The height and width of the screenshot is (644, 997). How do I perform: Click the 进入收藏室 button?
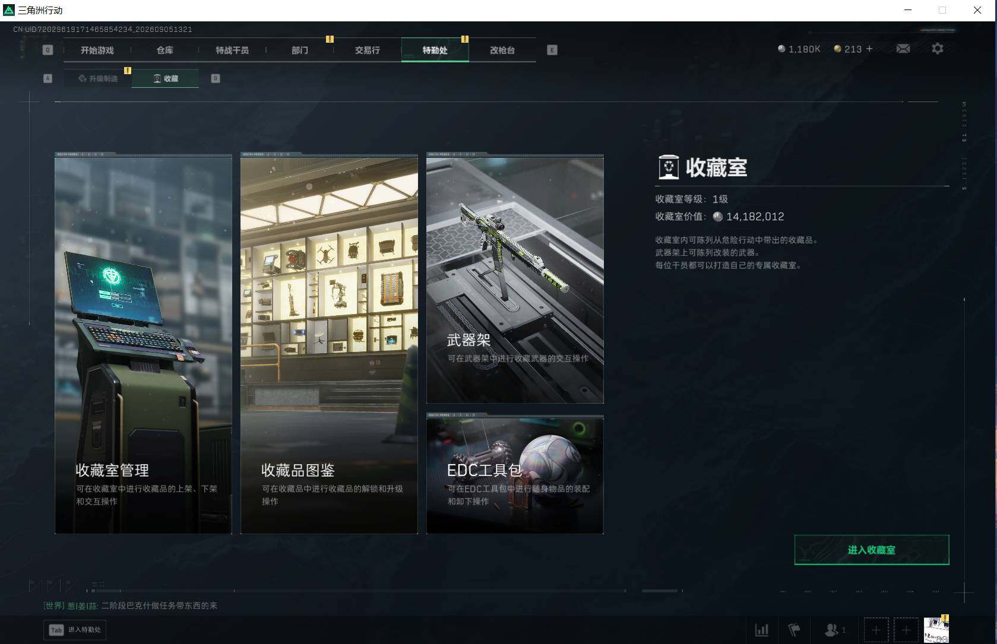(872, 550)
